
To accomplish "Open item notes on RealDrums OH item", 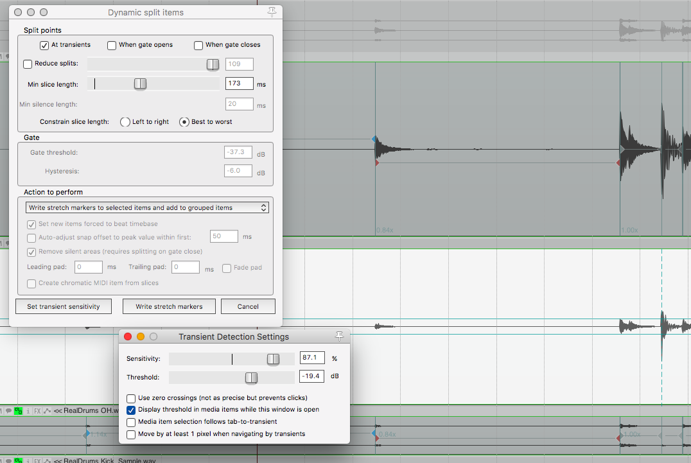I will (8, 410).
